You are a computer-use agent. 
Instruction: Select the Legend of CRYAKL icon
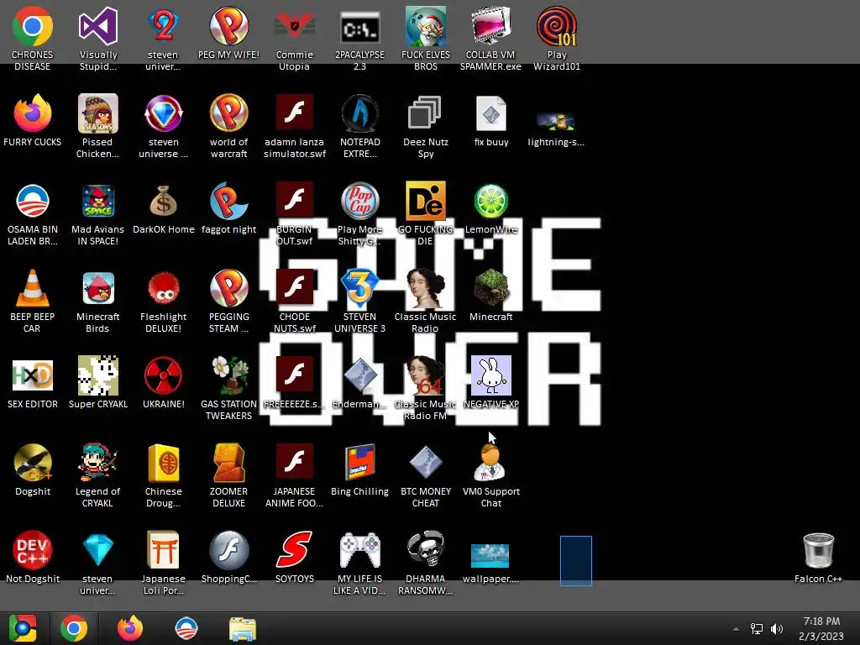[x=97, y=463]
